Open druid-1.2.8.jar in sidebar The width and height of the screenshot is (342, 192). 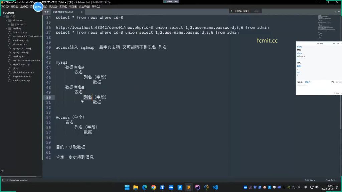20,32
